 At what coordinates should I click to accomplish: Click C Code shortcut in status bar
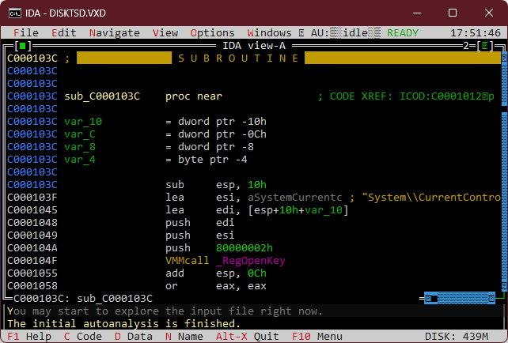coord(83,336)
